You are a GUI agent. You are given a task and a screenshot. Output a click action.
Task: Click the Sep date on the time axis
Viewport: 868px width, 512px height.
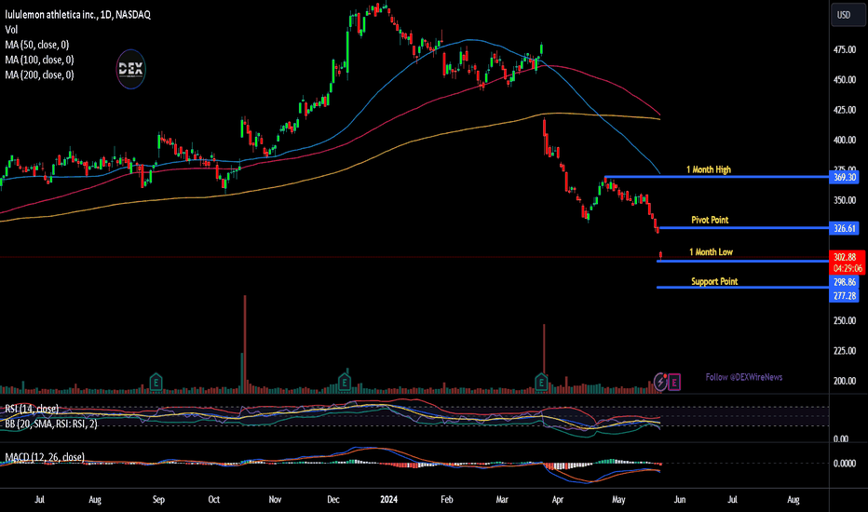158,500
